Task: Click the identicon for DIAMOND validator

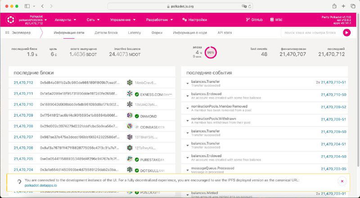Action: [x=130, y=115]
